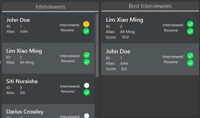Image resolution: width=200 pixels, height=118 pixels.
Task: Click the Interviewees list vertical scrollbar
Action: [97, 45]
